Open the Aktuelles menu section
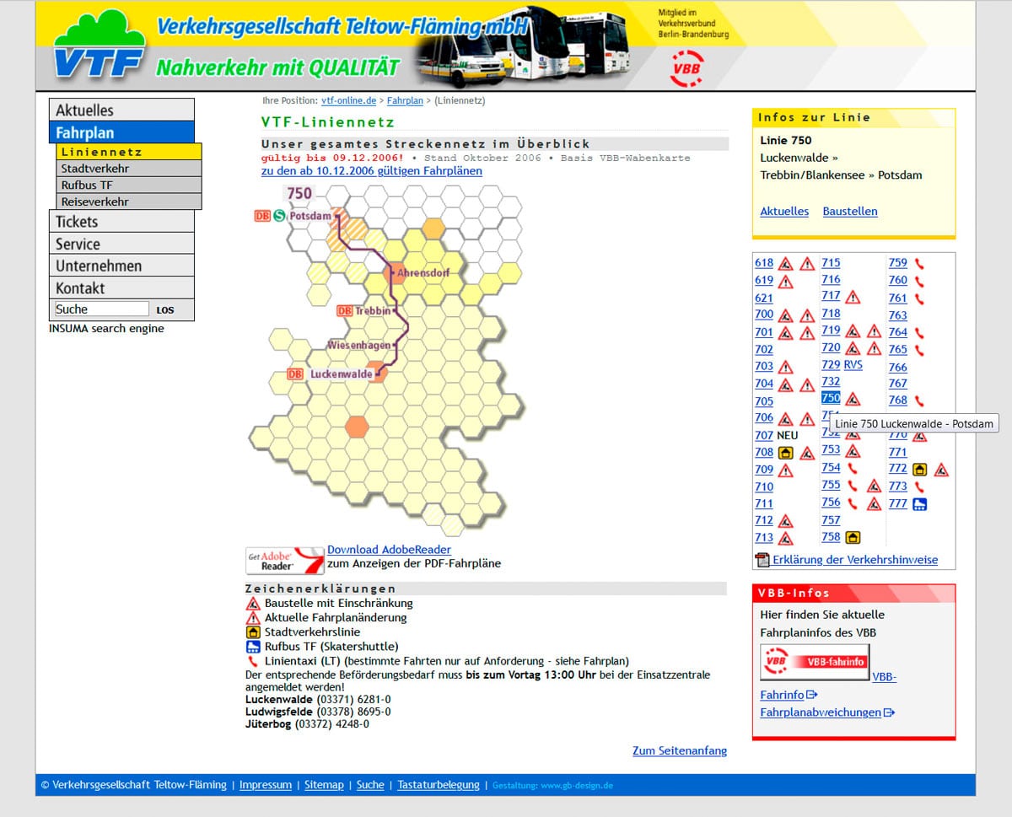Screen dimensions: 1012x817 [121, 110]
